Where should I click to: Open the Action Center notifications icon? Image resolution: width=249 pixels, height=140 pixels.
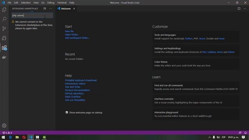[244, 137]
